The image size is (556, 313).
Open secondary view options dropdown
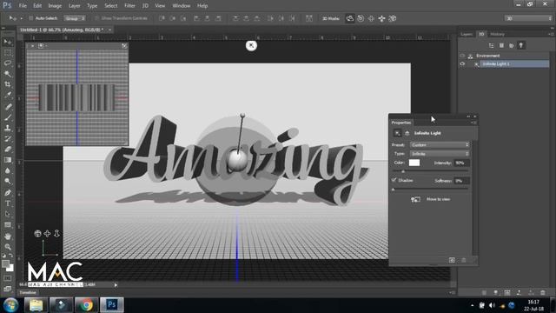point(43,46)
